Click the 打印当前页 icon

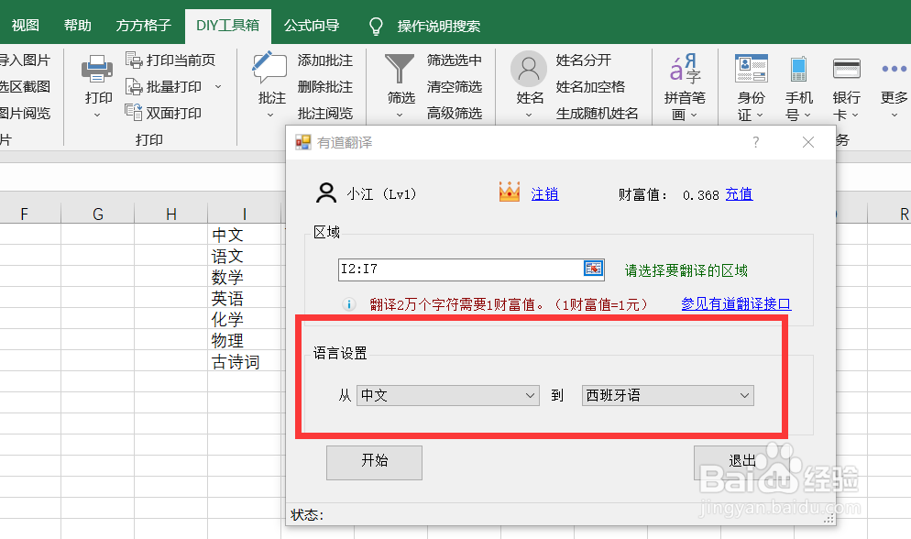tap(134, 60)
